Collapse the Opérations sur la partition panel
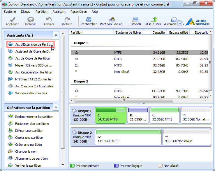The image size is (215, 171). coord(56,107)
